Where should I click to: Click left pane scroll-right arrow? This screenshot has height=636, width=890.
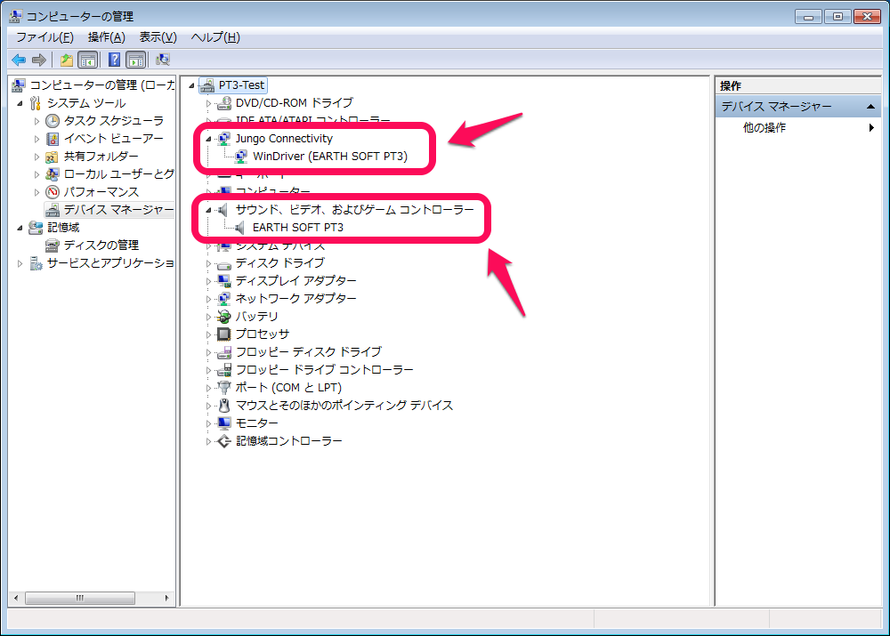click(167, 598)
